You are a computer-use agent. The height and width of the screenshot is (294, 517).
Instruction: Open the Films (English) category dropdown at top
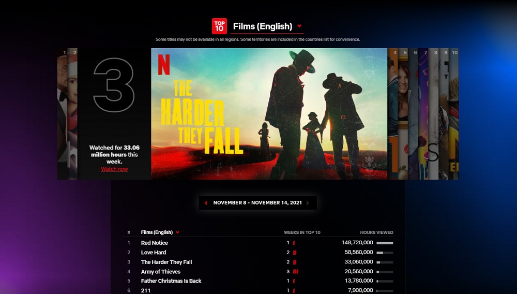267,26
